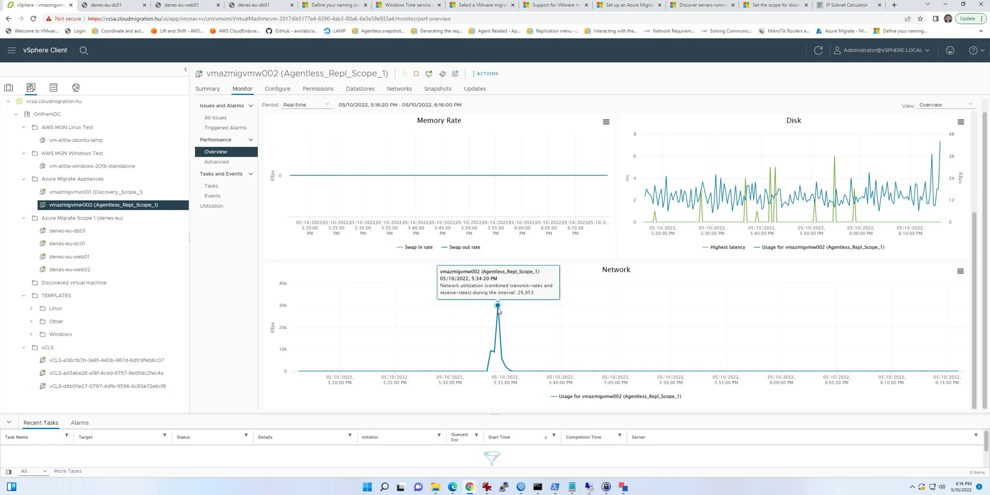Image resolution: width=990 pixels, height=495 pixels.
Task: Open the Datastores tab
Action: click(x=360, y=89)
